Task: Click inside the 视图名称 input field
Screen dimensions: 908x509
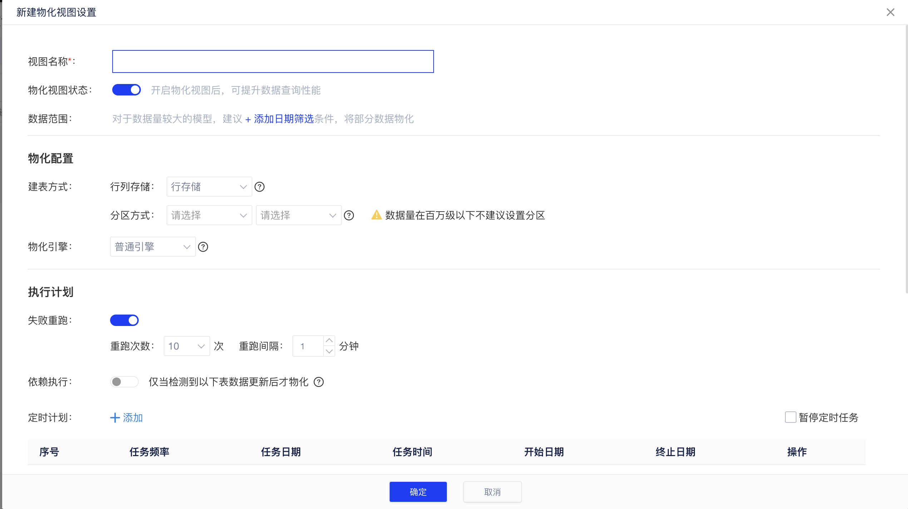Action: click(273, 61)
